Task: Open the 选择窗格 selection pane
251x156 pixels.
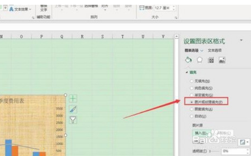Action: [x=91, y=6]
